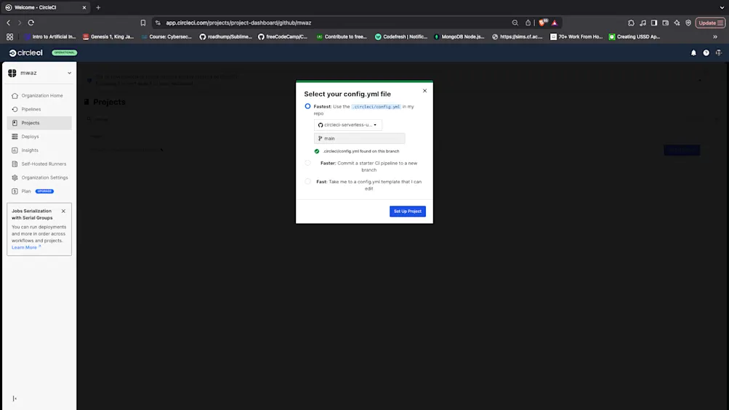Viewport: 729px width, 410px height.
Task: Open the browser Update menu
Action: pos(710,23)
